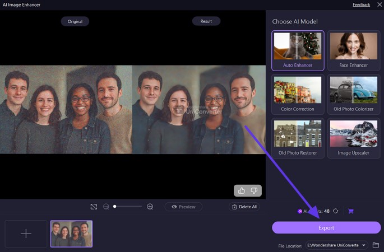Choose the Color Correction model
The height and width of the screenshot is (252, 384).
[x=298, y=95]
